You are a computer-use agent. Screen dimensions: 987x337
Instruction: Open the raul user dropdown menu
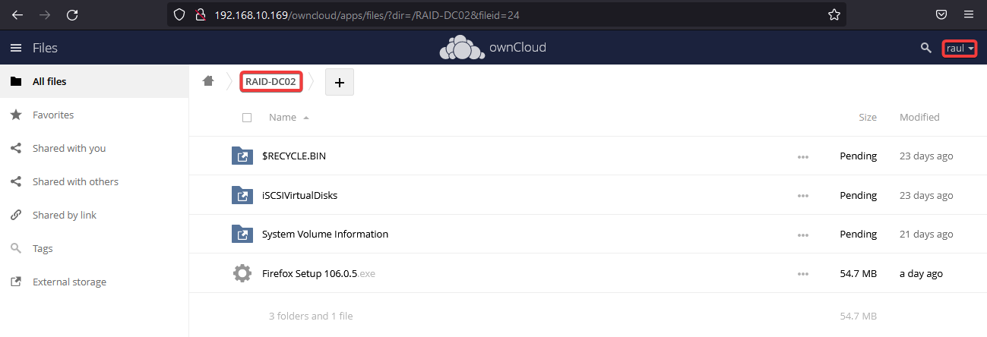point(960,49)
